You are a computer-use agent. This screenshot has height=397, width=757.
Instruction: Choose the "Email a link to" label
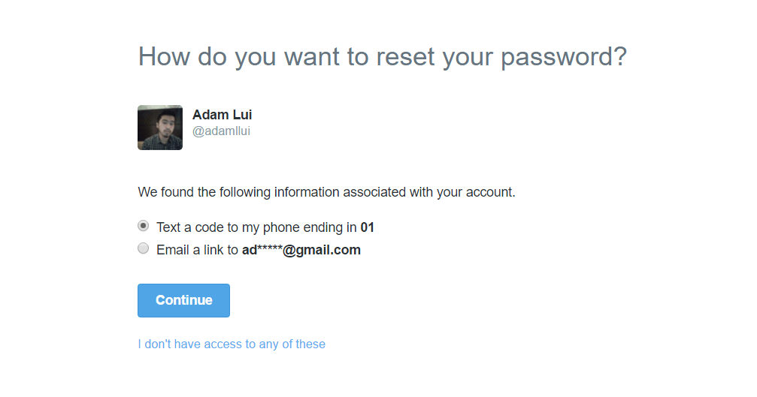coord(197,251)
